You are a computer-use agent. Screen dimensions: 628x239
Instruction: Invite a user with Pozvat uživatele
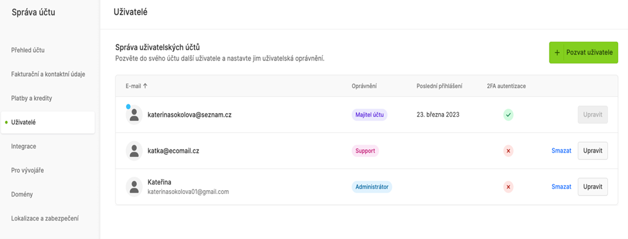(584, 53)
